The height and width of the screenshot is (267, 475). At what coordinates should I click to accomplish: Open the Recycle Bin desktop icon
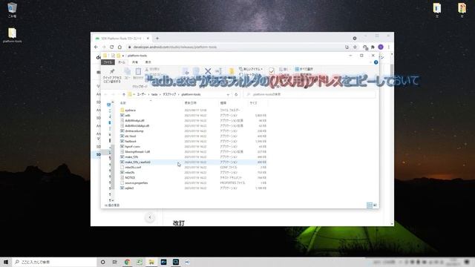[12, 10]
